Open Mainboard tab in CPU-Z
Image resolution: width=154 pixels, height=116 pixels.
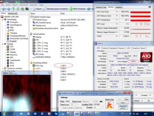click(x=113, y=48)
